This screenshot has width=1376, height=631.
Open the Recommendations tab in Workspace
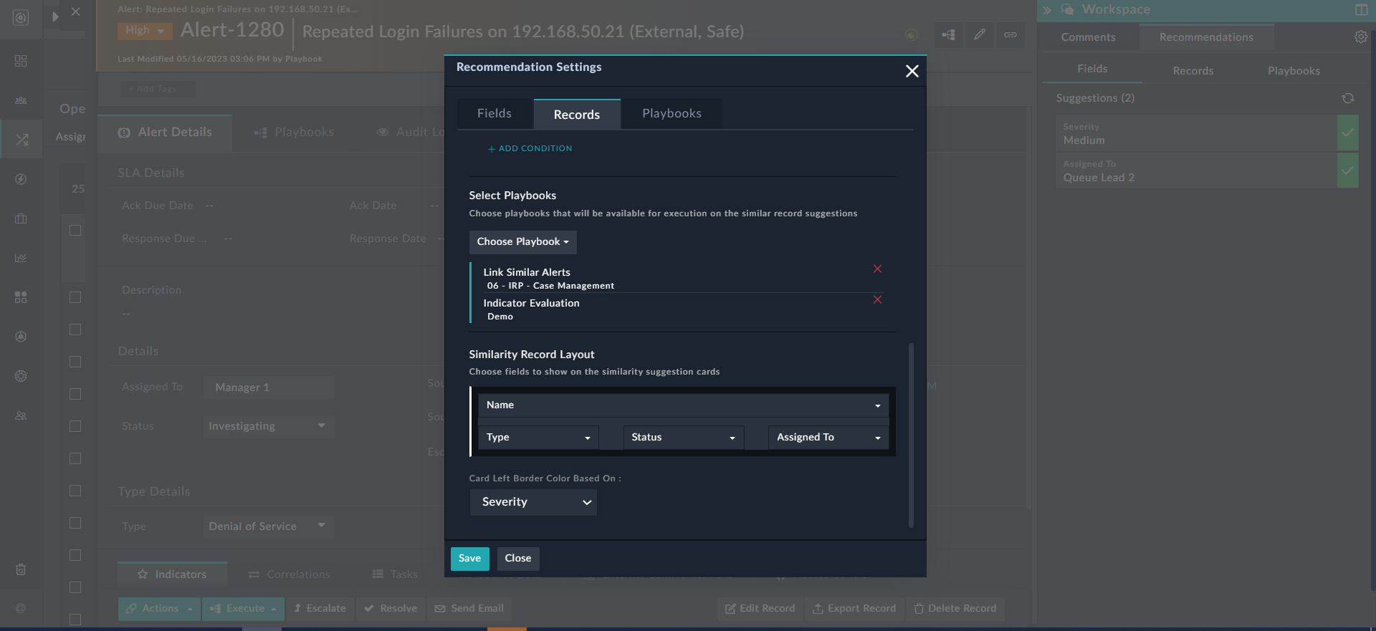point(1206,37)
